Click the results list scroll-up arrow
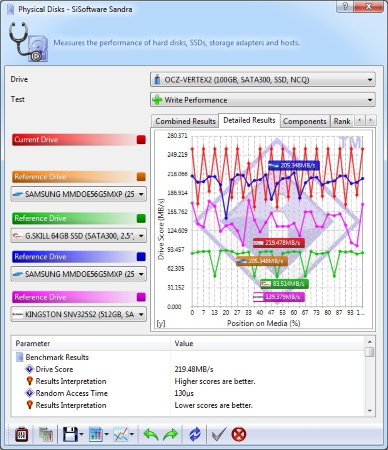Image resolution: width=388 pixels, height=450 pixels. click(370, 341)
